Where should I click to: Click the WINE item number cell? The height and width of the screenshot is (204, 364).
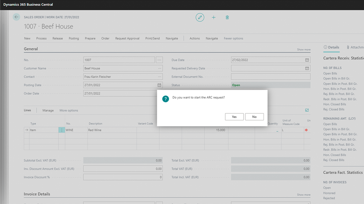(76, 130)
